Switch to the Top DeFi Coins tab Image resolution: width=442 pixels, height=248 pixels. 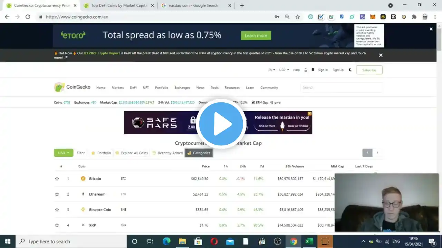(119, 6)
